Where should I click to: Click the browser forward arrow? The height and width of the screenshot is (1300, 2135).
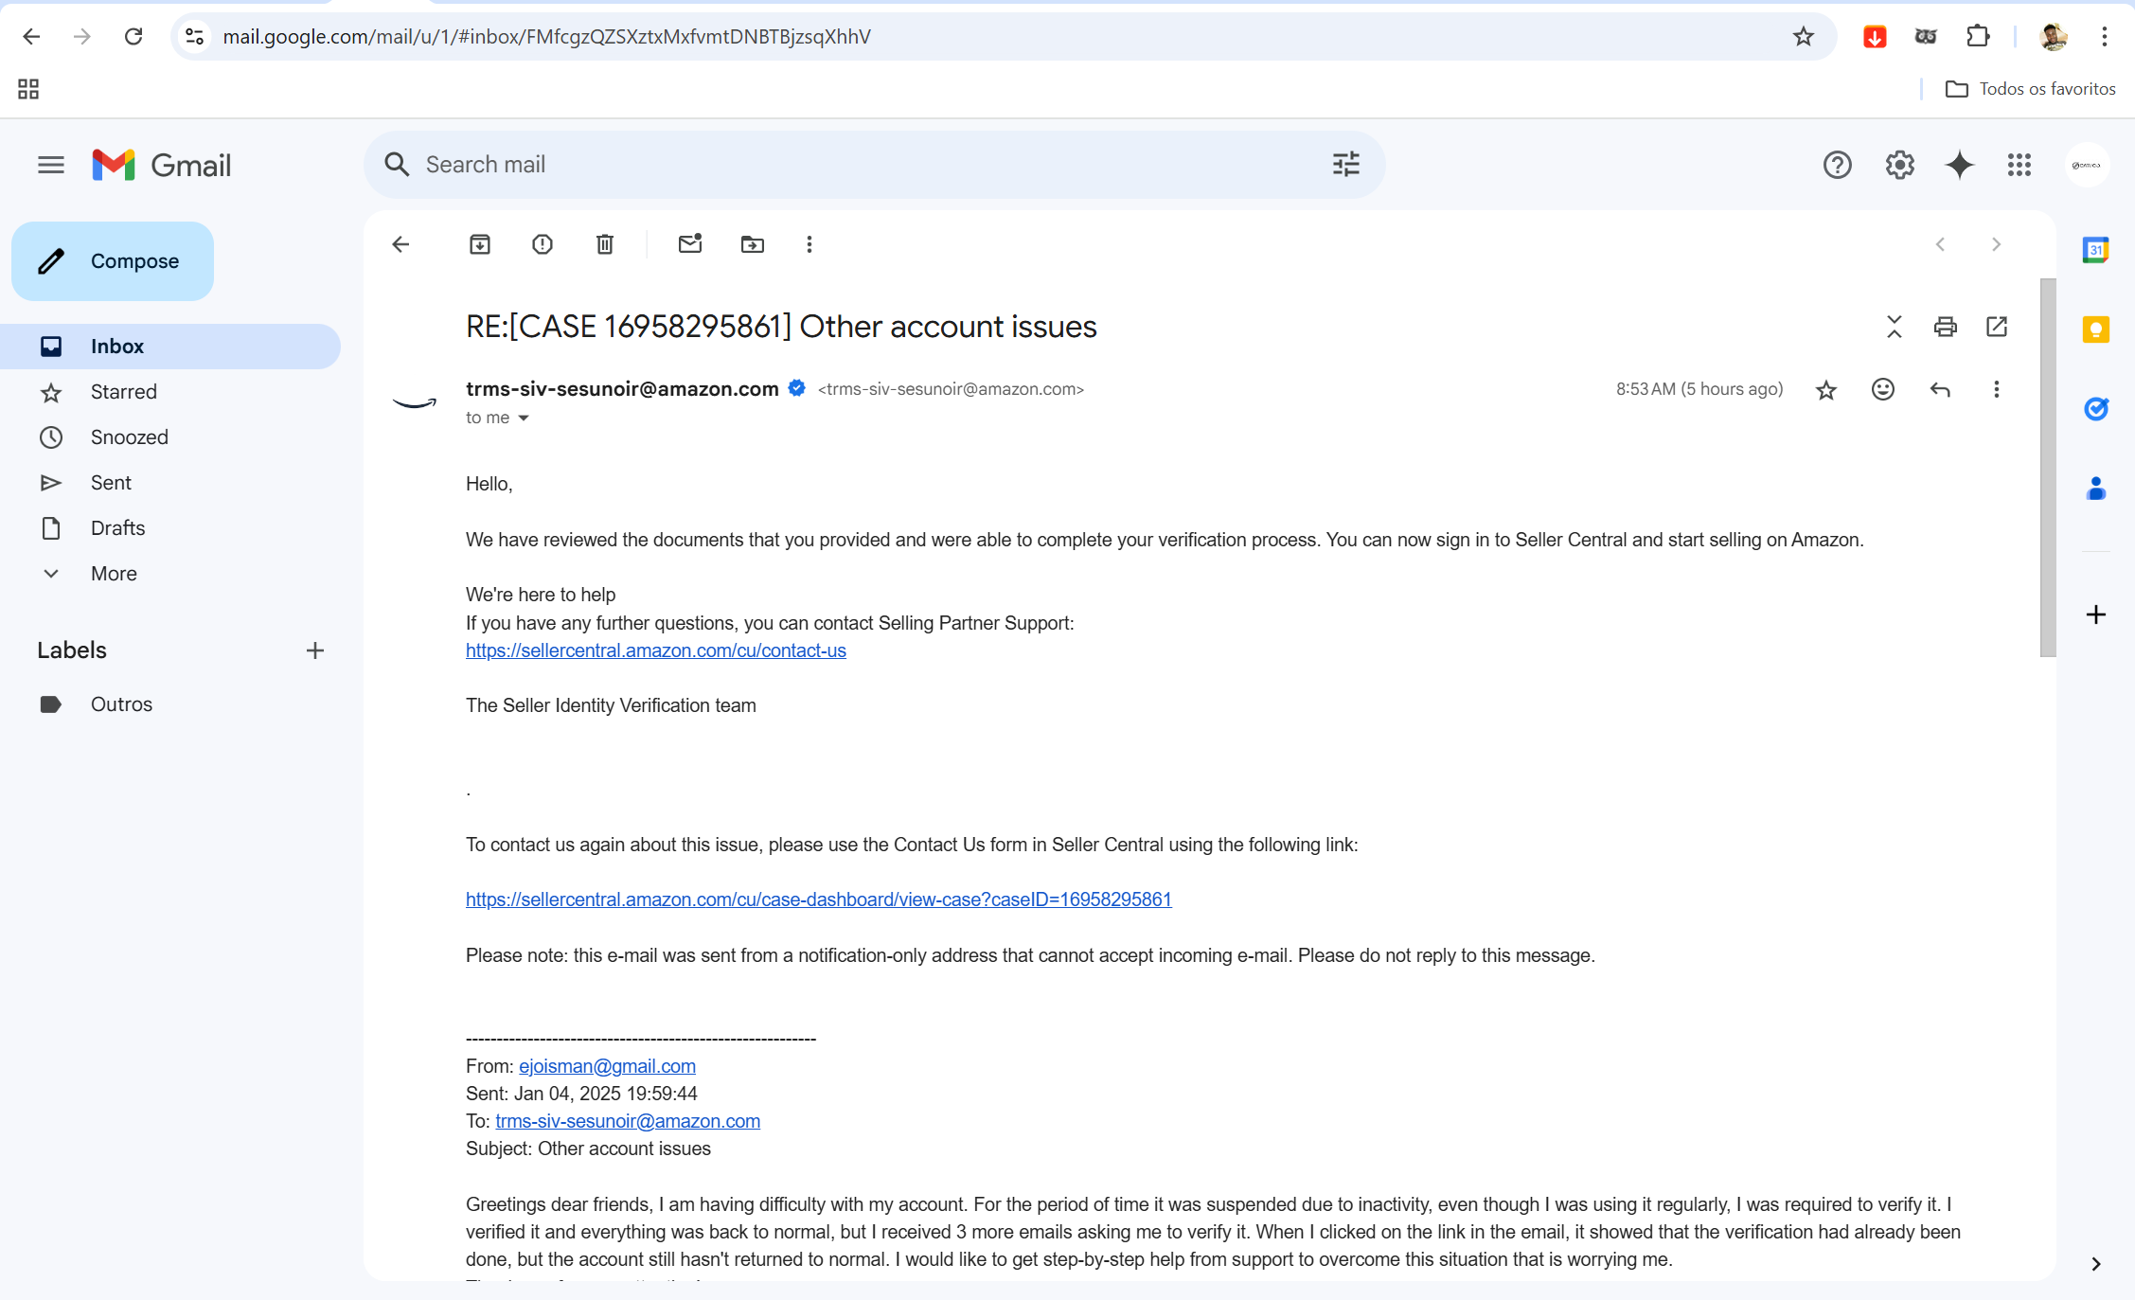[x=82, y=36]
